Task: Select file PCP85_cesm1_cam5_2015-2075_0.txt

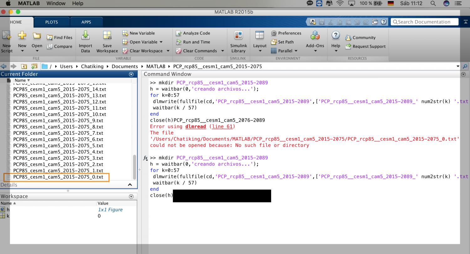Action: click(58, 177)
